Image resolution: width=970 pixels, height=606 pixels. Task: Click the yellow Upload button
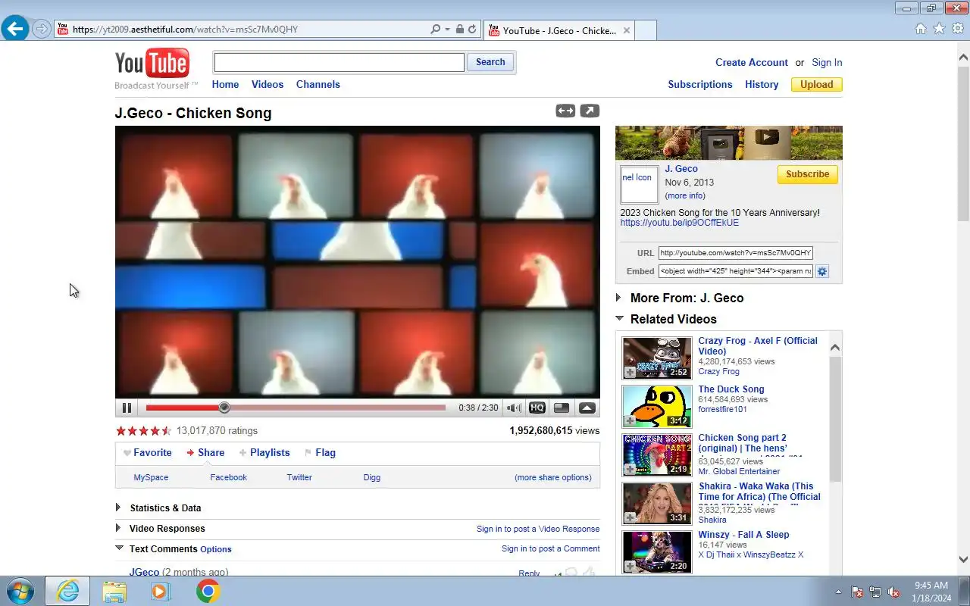click(817, 84)
